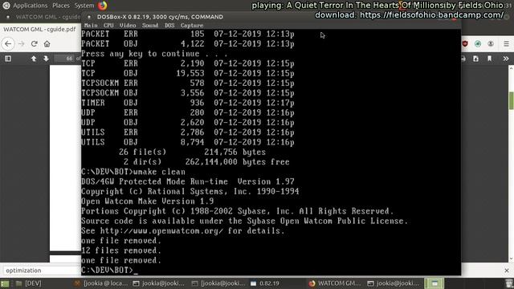Reload the page in Firefox

click(34, 43)
